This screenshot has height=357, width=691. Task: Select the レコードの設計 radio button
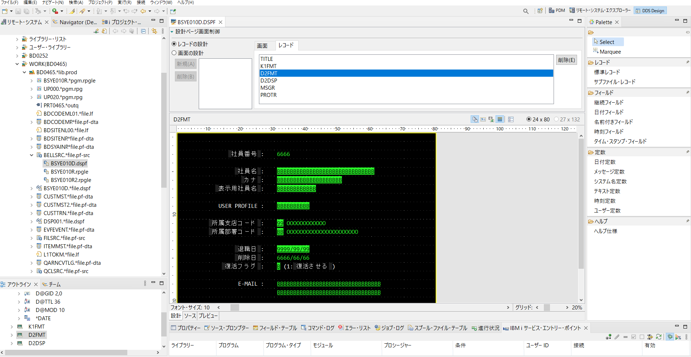tap(174, 44)
